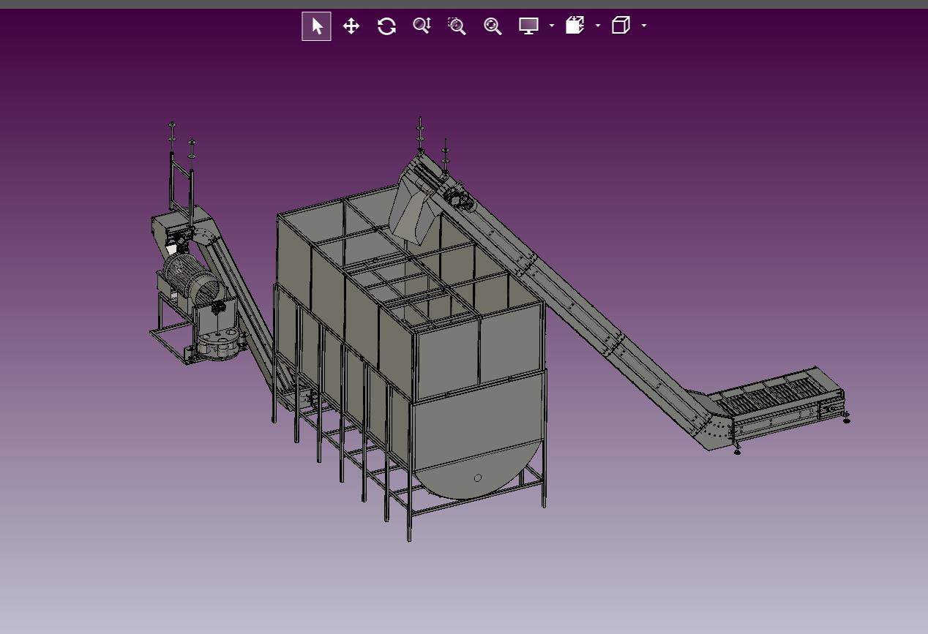Click the monitor display mode icon

coord(528,26)
